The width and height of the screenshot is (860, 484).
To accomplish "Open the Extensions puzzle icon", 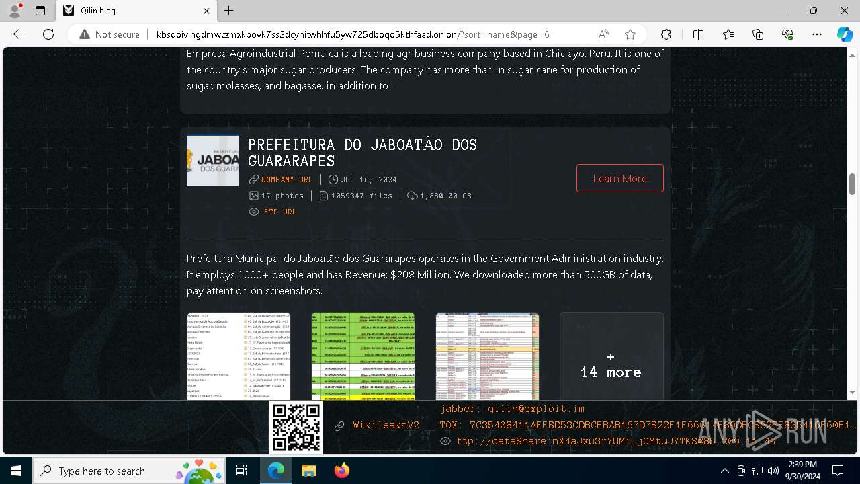I will (x=666, y=34).
